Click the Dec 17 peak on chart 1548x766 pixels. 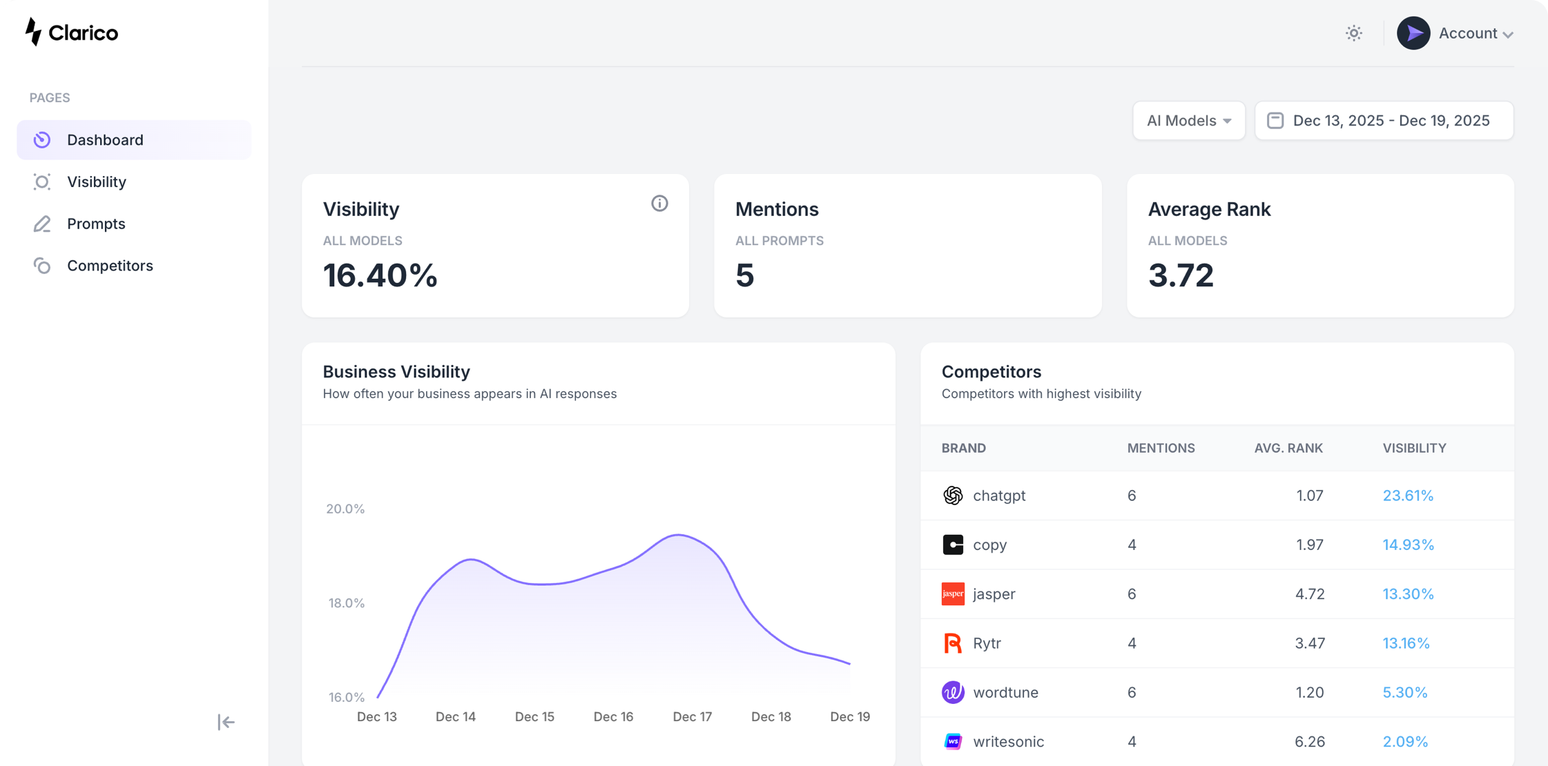[x=679, y=535]
